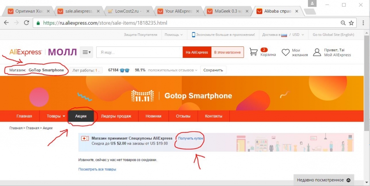Open the Новинки menu item

153,116
